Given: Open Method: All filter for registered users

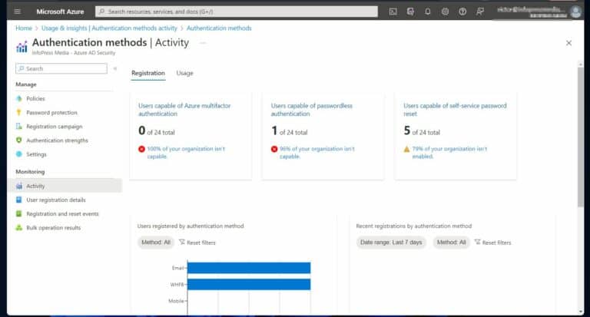Looking at the screenshot, I should coord(156,243).
